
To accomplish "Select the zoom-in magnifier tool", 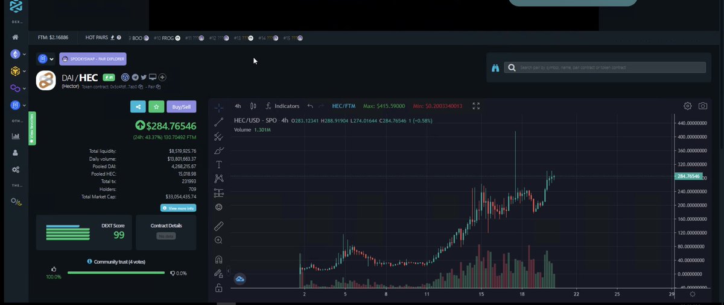I will 219,240.
